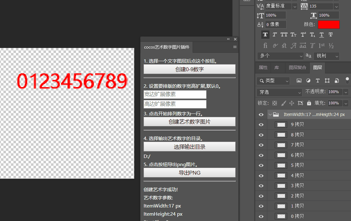Lock transparent pixels icon
Image resolution: width=351 pixels, height=221 pixels.
pos(275,103)
